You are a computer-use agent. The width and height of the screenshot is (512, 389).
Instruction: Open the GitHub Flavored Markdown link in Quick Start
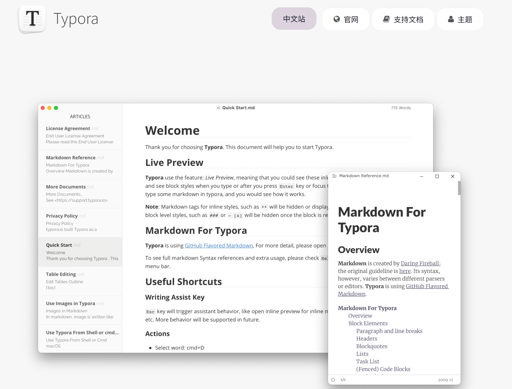point(219,245)
